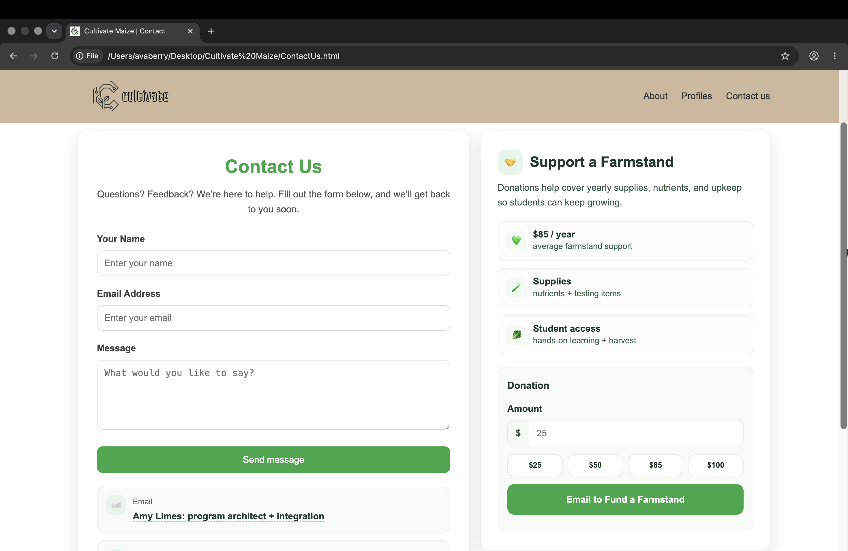Viewport: 848px width, 551px height.
Task: Click the 'hands-on learning + harvest' text
Action: pyautogui.click(x=584, y=340)
